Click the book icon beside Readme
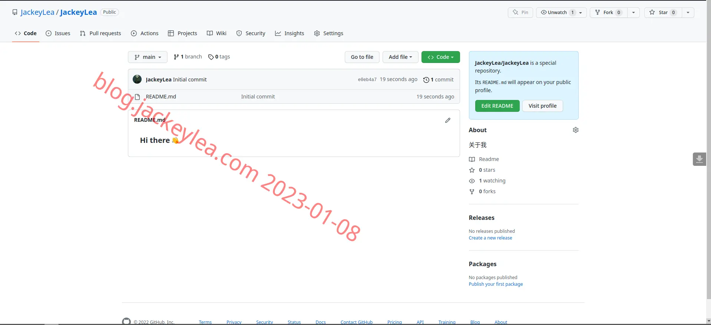The image size is (711, 325). click(472, 159)
